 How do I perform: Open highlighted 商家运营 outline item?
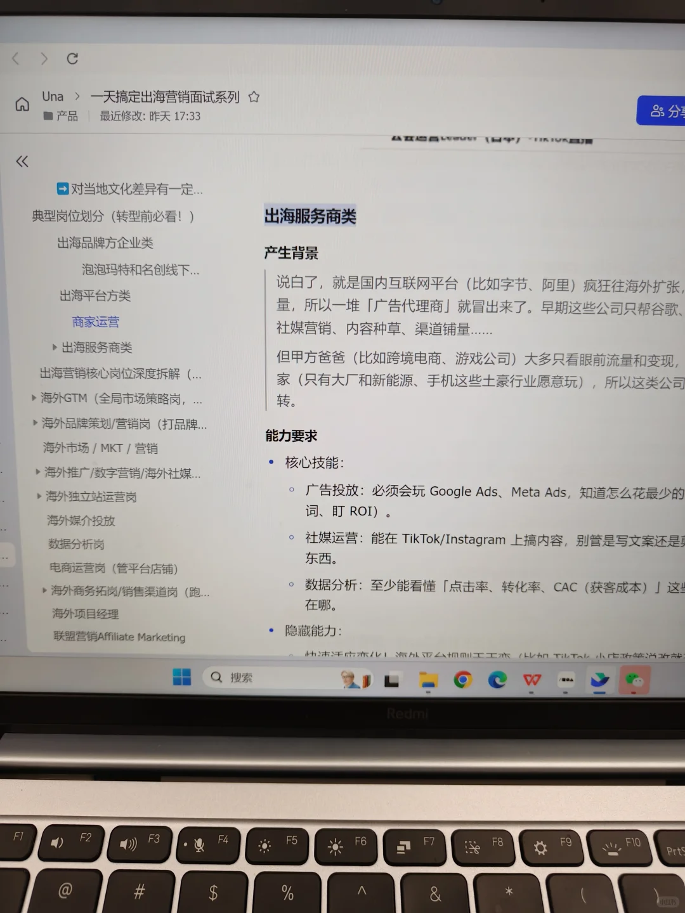96,322
